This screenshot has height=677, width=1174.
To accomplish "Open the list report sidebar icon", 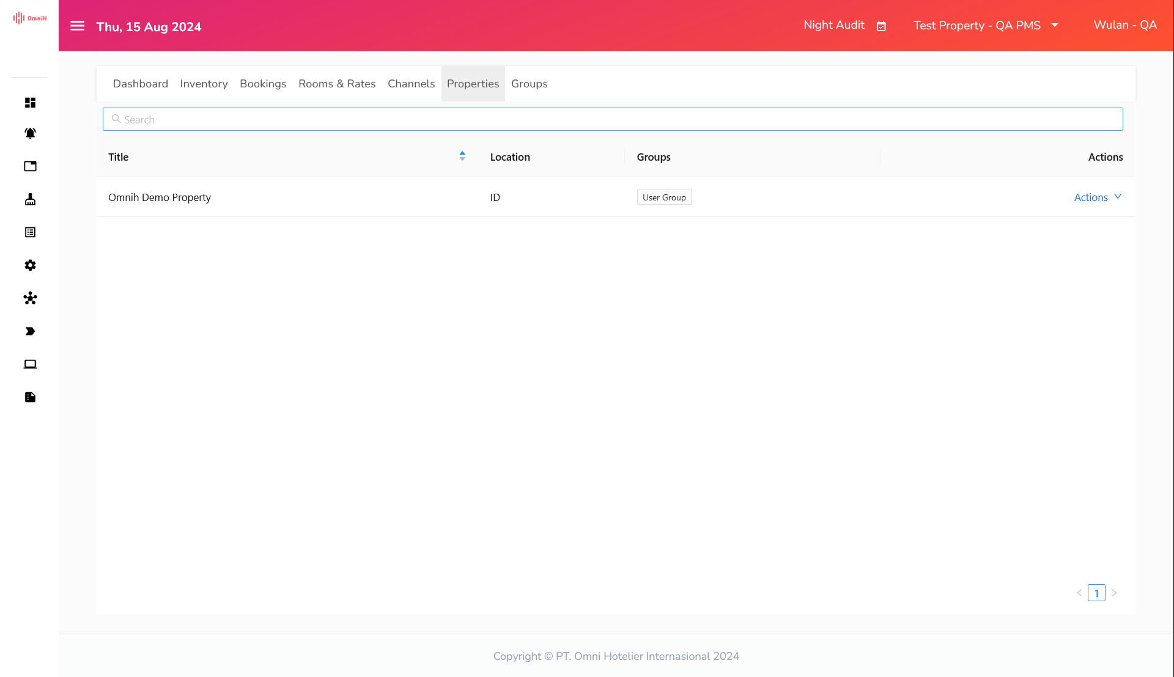I will [x=30, y=232].
